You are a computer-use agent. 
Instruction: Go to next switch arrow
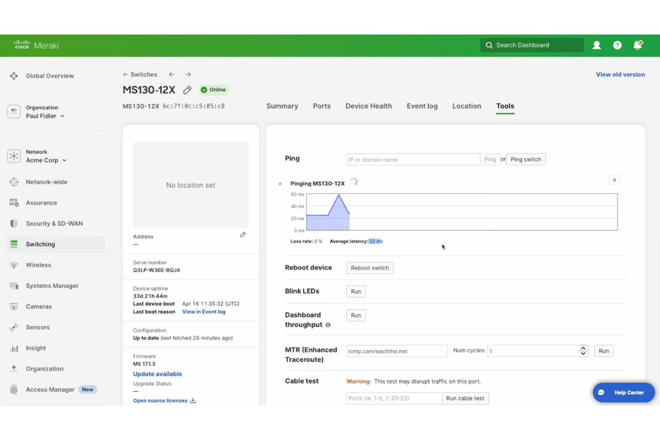point(188,74)
